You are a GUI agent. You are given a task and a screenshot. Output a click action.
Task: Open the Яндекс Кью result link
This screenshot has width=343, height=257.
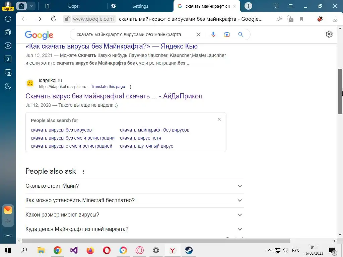(x=112, y=46)
